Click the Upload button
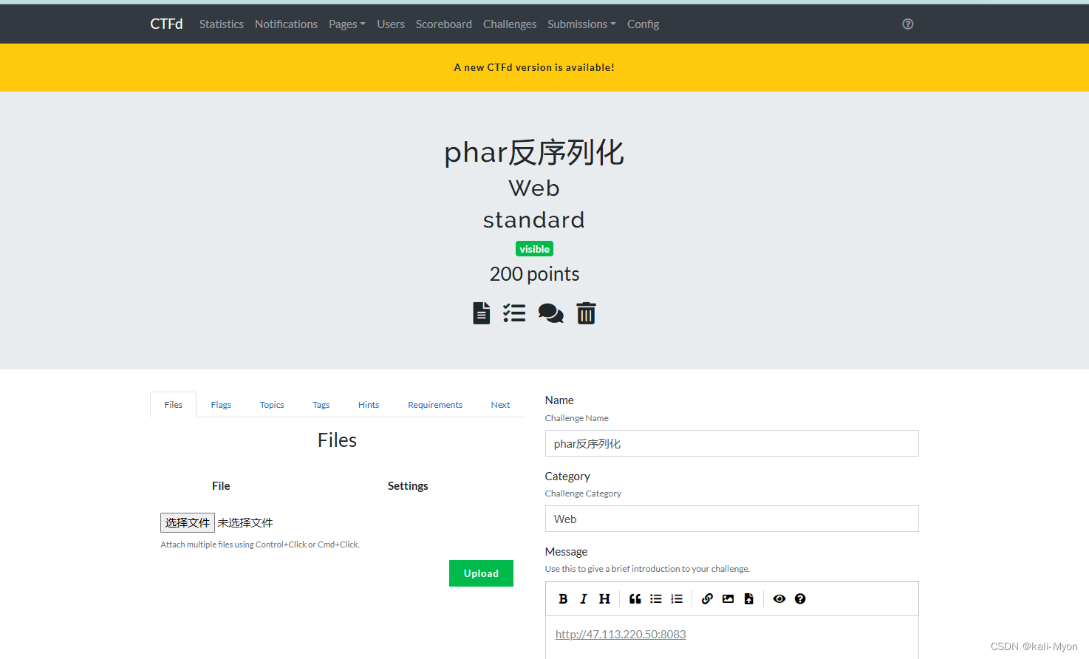 481,573
